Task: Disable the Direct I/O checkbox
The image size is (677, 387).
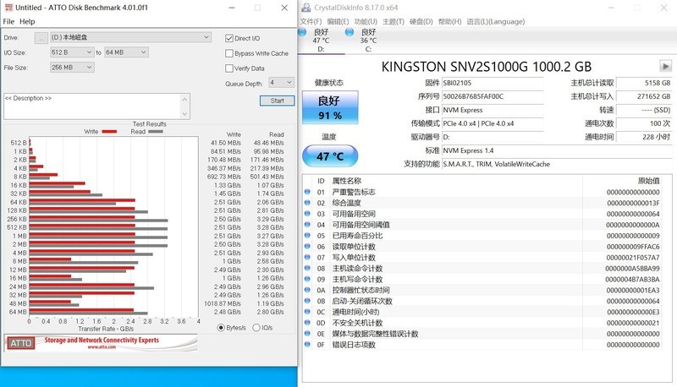Action: click(x=229, y=38)
